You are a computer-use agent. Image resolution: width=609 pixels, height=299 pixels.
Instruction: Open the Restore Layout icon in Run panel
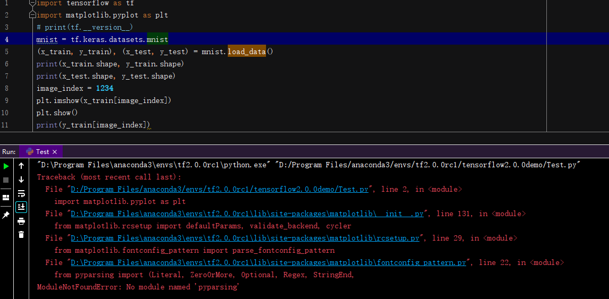[6, 198]
